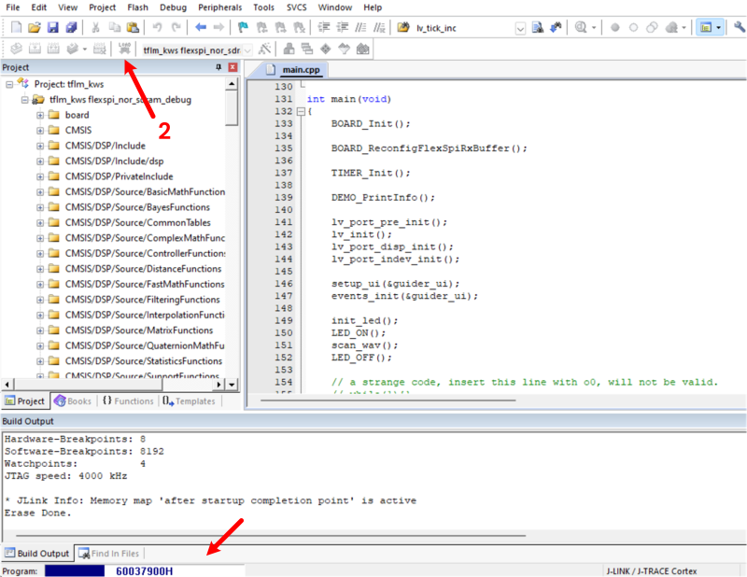Open the target selection dropdown
This screenshot has height=577, width=747.
[x=247, y=49]
